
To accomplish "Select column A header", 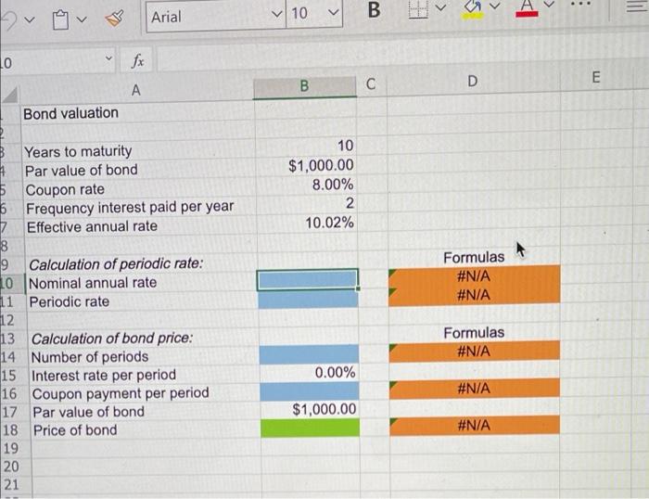I will [135, 90].
